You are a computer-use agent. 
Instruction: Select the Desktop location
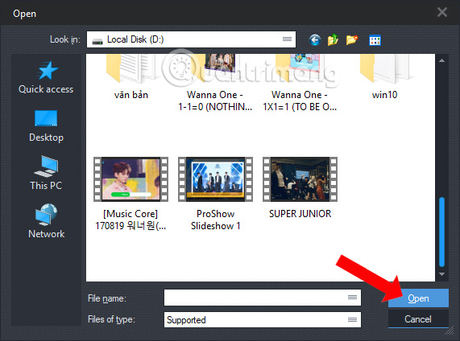[46, 126]
